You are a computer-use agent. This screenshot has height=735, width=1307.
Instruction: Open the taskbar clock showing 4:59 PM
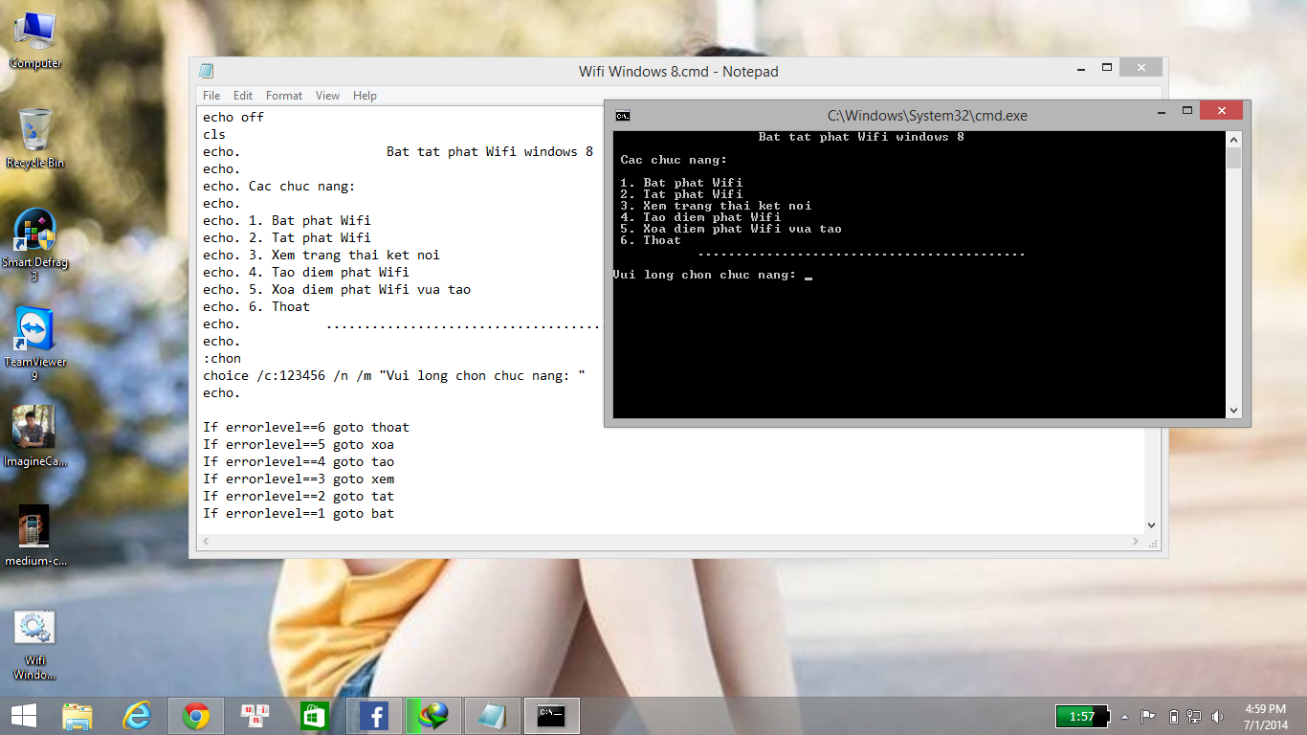click(x=1265, y=716)
